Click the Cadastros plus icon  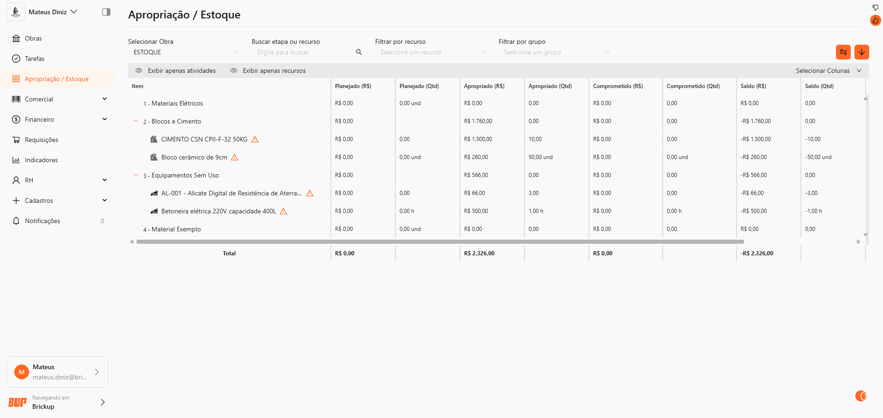click(16, 200)
